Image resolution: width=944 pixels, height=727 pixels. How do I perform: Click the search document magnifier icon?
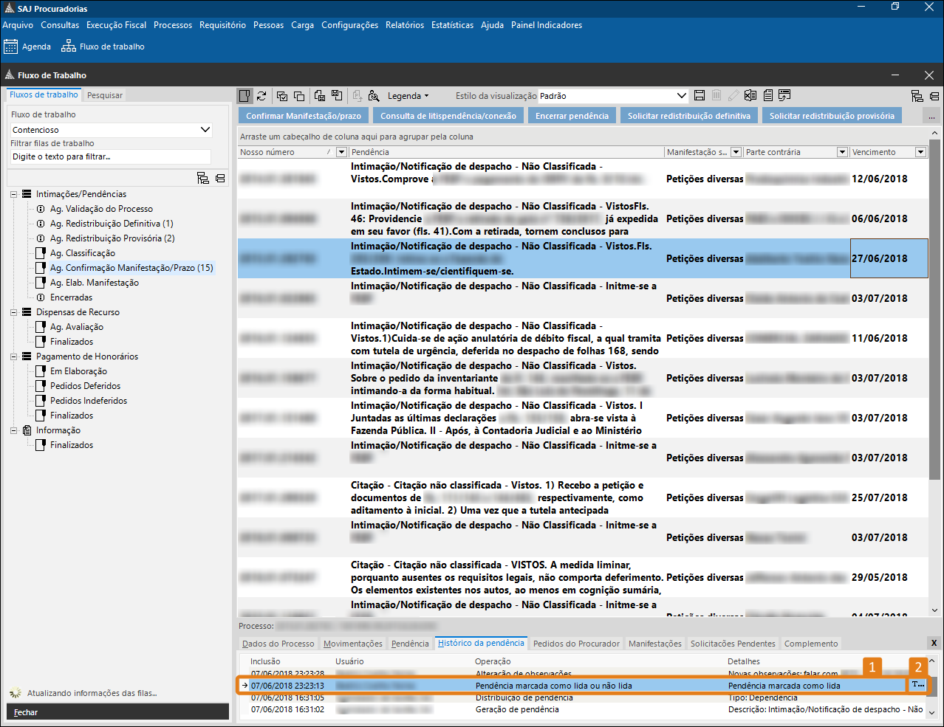(374, 96)
